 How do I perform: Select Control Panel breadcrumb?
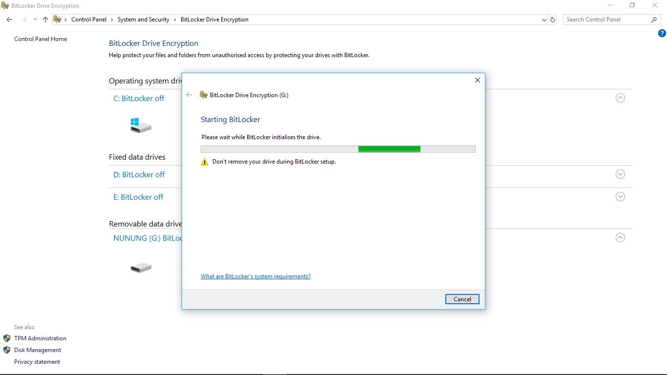tap(89, 20)
